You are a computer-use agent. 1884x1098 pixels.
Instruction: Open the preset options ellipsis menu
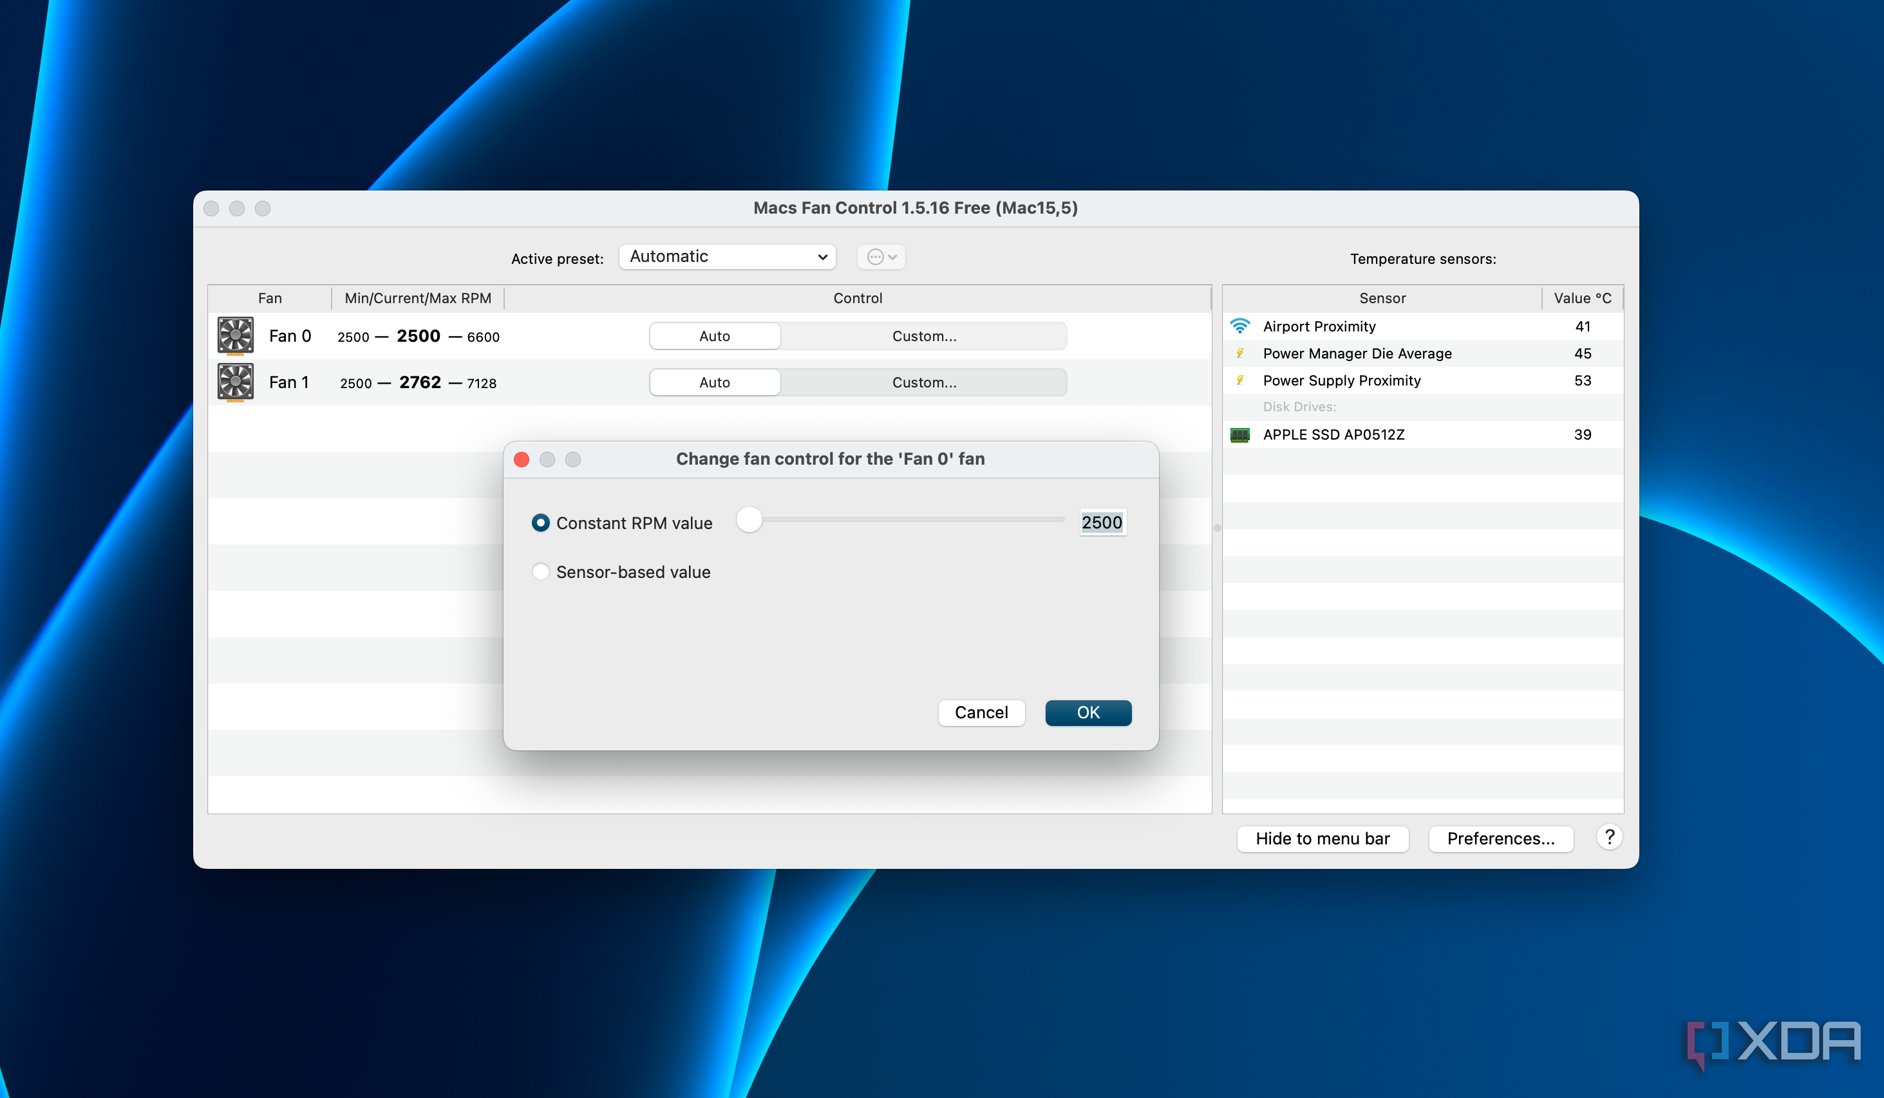(x=881, y=256)
